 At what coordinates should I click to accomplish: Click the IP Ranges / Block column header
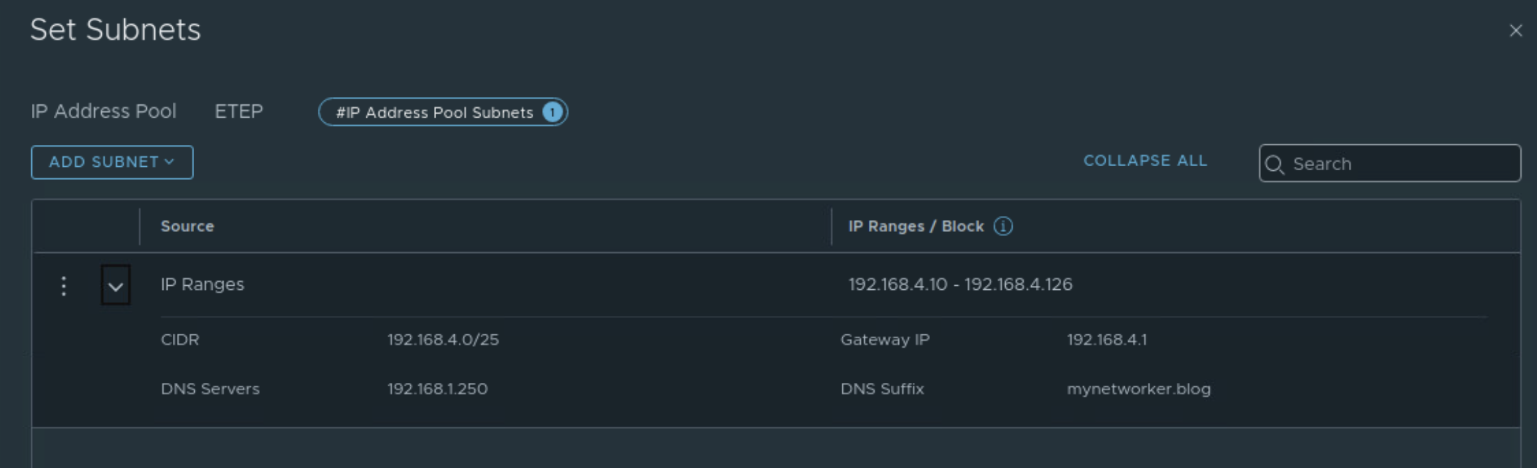pos(915,227)
